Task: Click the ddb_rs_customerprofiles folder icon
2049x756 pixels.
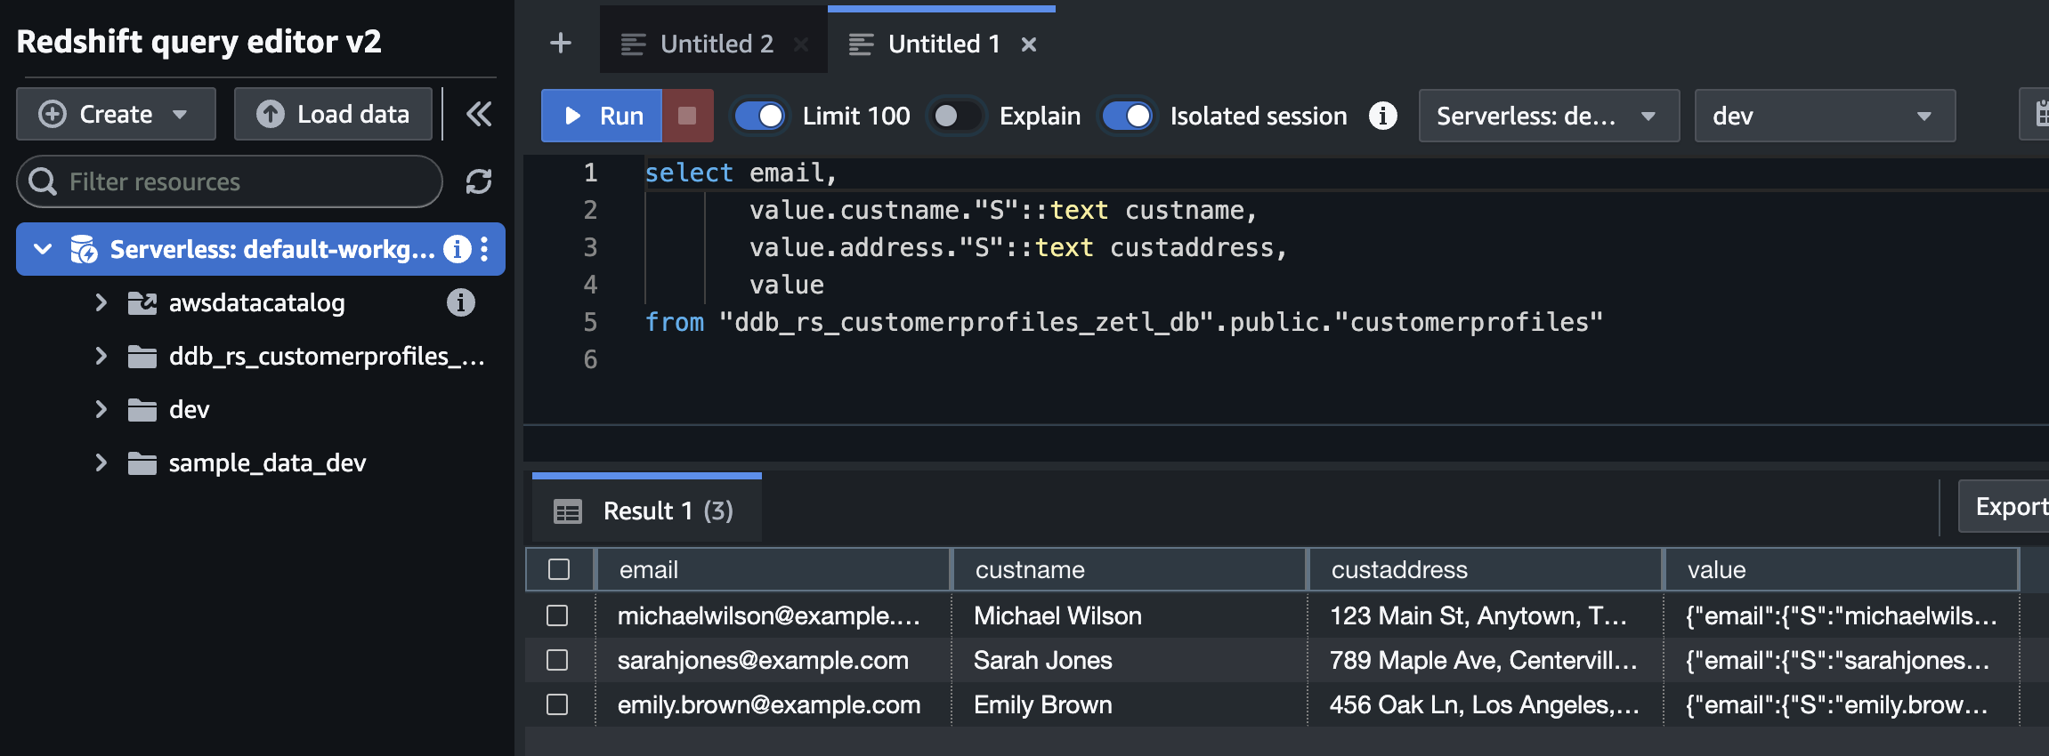Action: click(x=142, y=357)
